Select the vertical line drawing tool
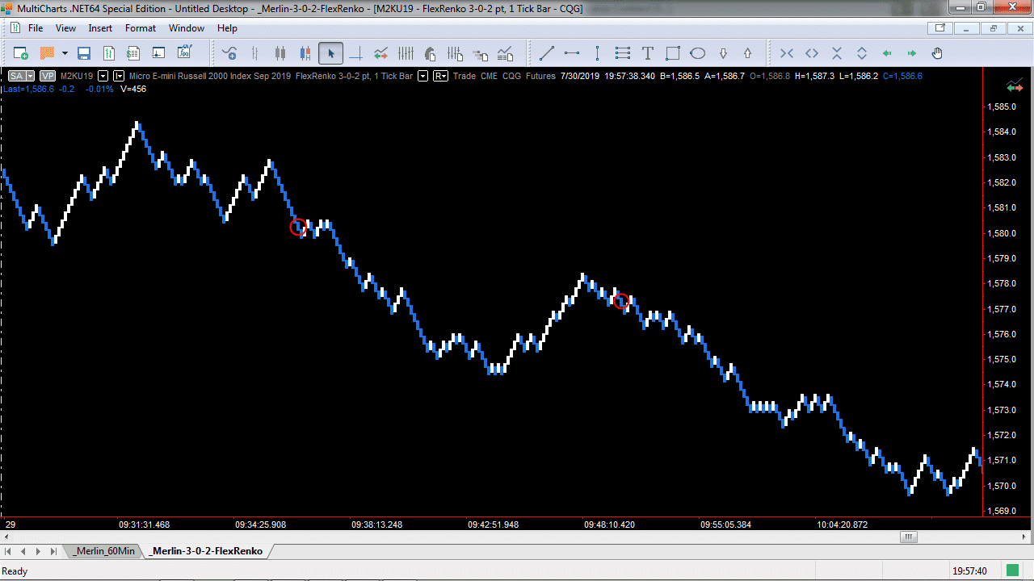 point(597,53)
